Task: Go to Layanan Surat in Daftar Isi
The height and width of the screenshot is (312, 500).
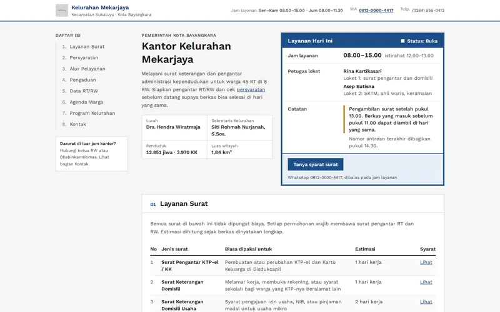Action: (87, 46)
